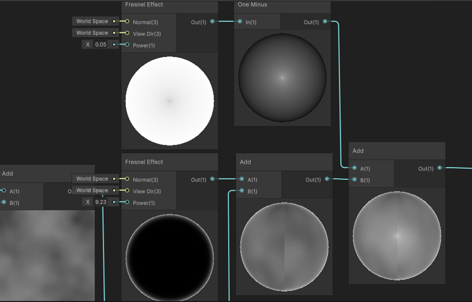Click preview of Add node fed by One Minus
The width and height of the screenshot is (472, 302).
click(397, 236)
